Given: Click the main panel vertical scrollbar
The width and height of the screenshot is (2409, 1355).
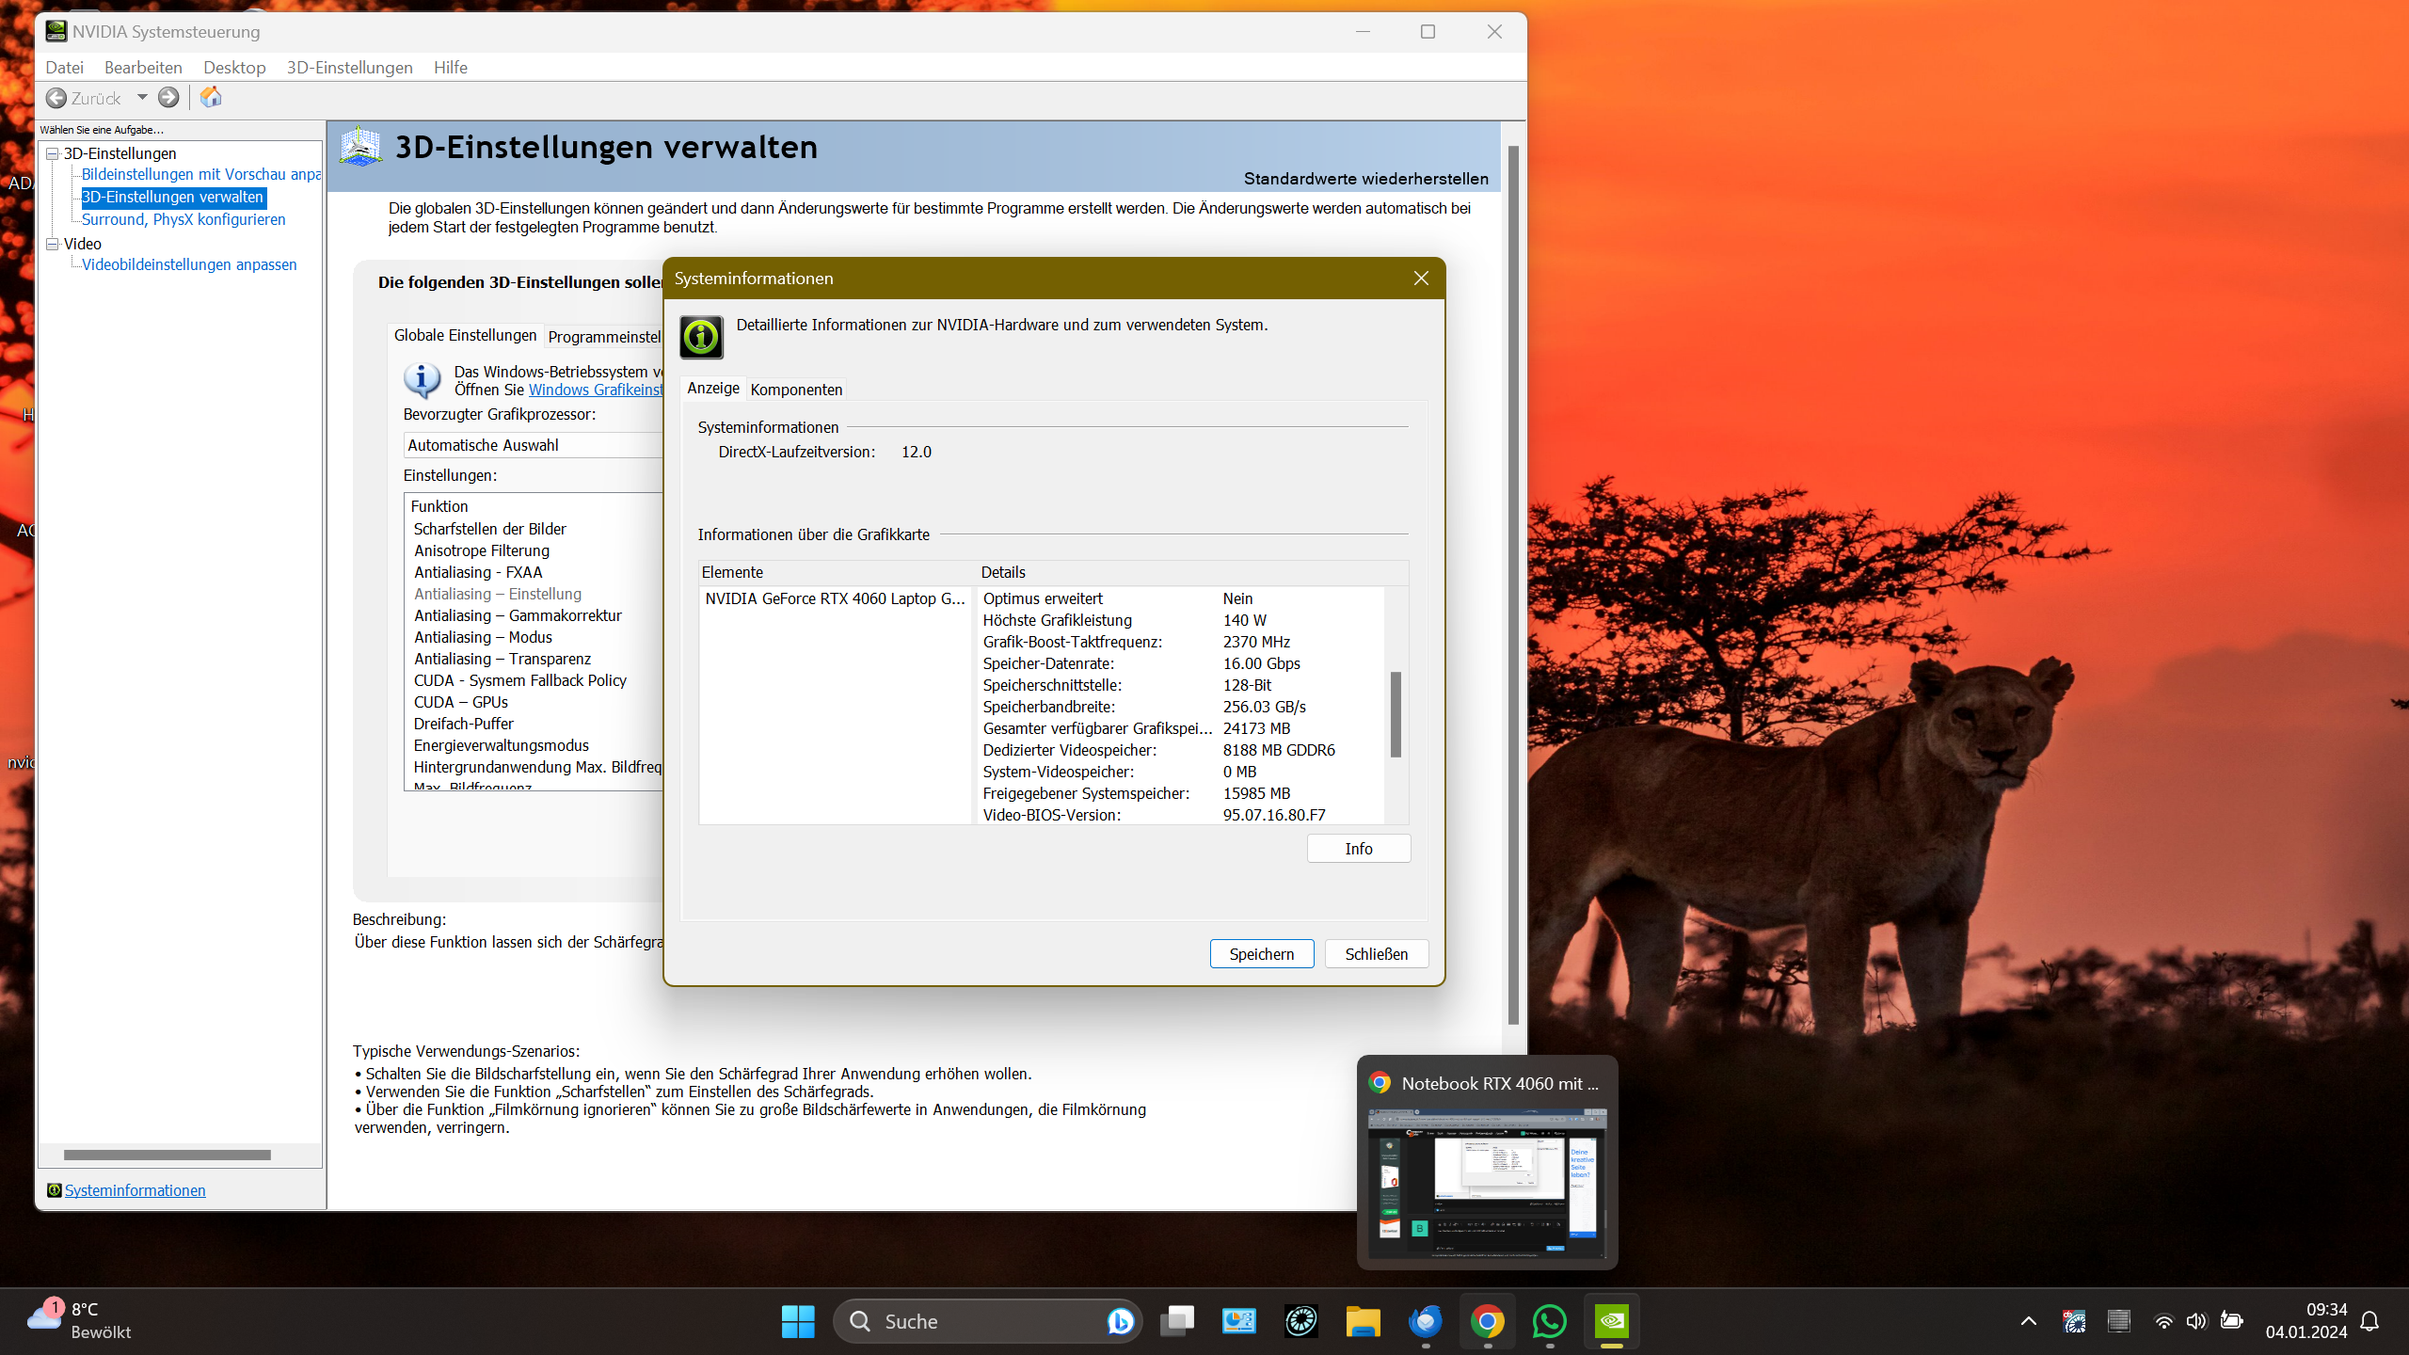Looking at the screenshot, I should tap(1513, 583).
